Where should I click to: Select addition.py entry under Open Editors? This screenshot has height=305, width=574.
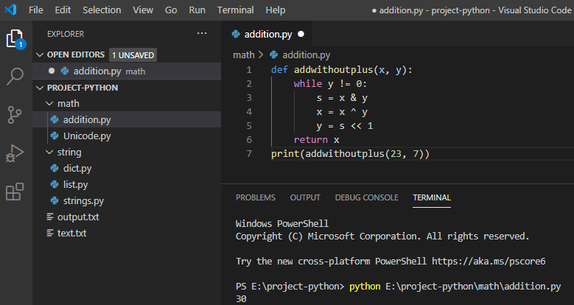[x=127, y=71]
